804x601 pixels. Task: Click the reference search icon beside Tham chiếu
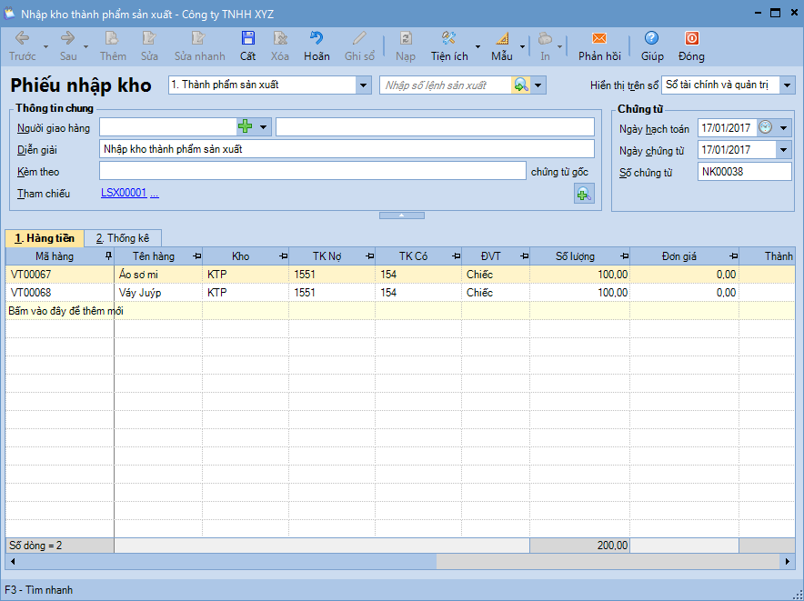tap(583, 193)
